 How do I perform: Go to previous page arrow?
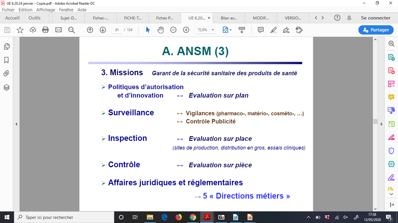(90, 30)
